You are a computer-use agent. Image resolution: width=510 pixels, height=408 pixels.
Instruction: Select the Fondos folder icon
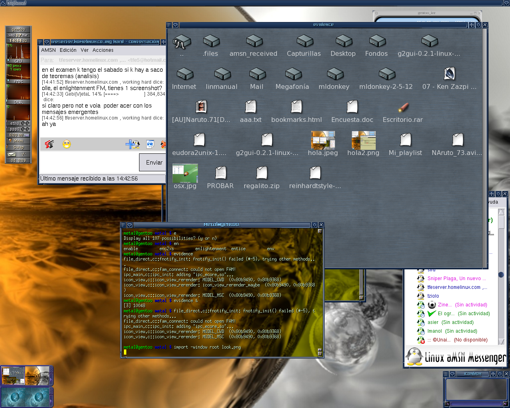(x=377, y=41)
